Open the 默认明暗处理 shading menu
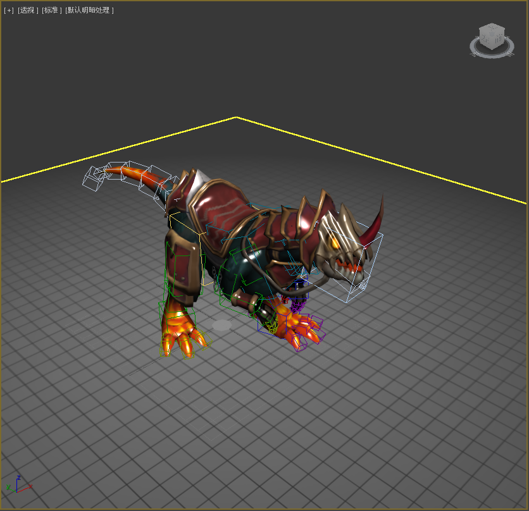This screenshot has height=511, width=529. pos(89,11)
